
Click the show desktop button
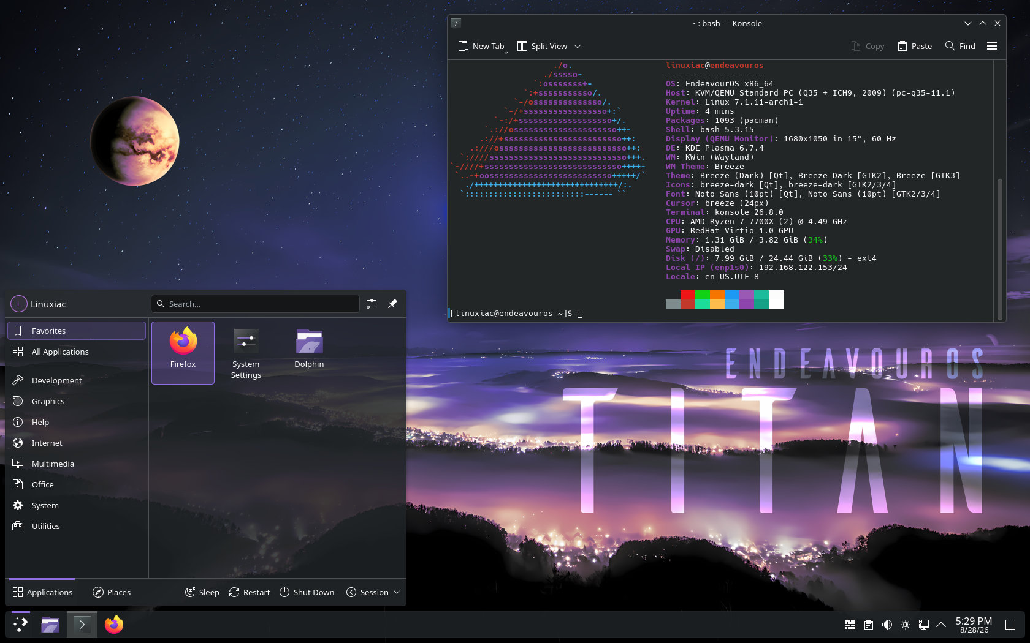point(1010,625)
